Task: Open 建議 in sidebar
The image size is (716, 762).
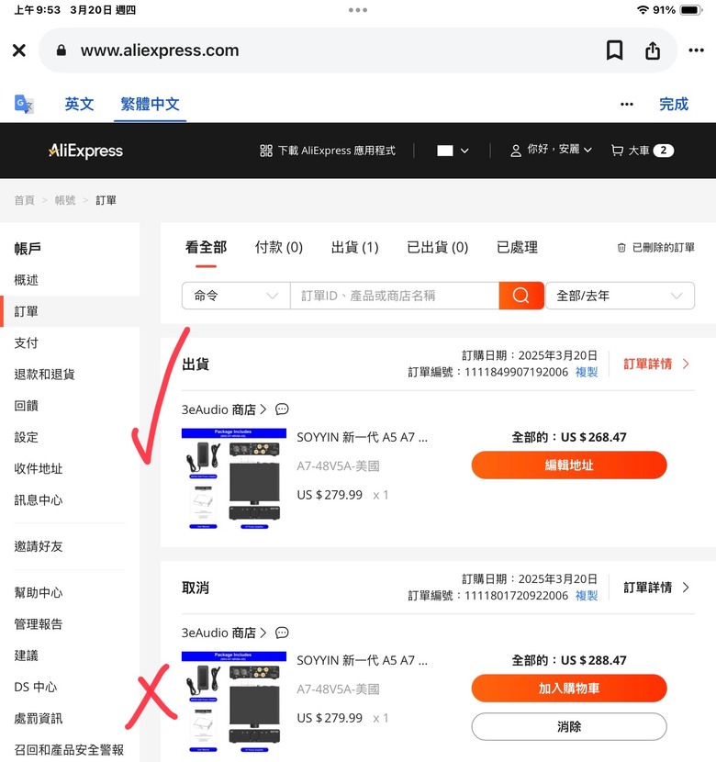Action: point(27,656)
